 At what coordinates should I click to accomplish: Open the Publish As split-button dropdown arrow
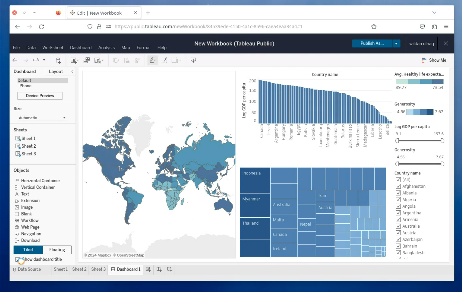tap(396, 43)
